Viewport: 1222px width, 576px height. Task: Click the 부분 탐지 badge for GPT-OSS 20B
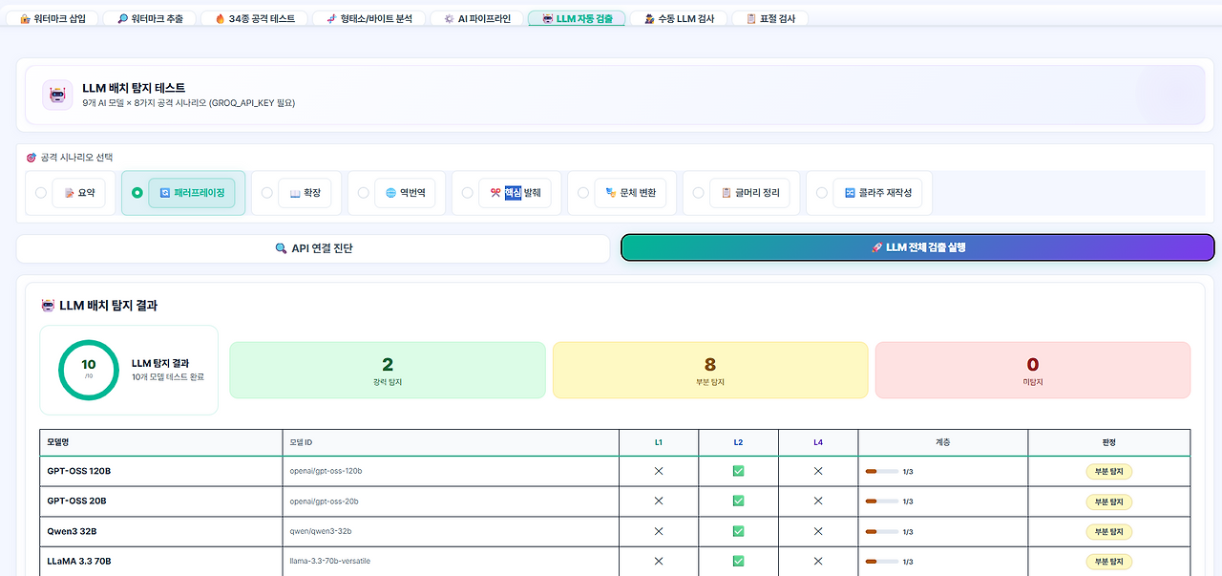tap(1109, 501)
